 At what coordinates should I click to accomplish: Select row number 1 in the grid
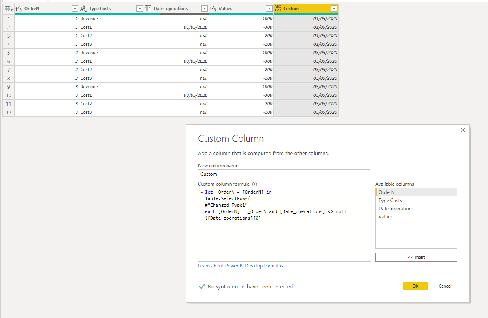[x=9, y=19]
